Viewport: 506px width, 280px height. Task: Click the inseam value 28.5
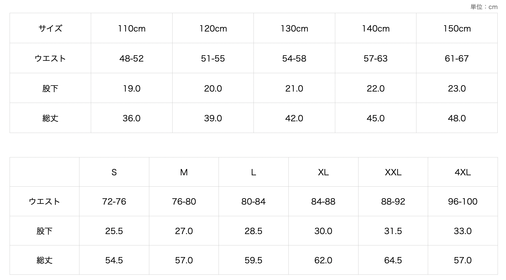254,231
